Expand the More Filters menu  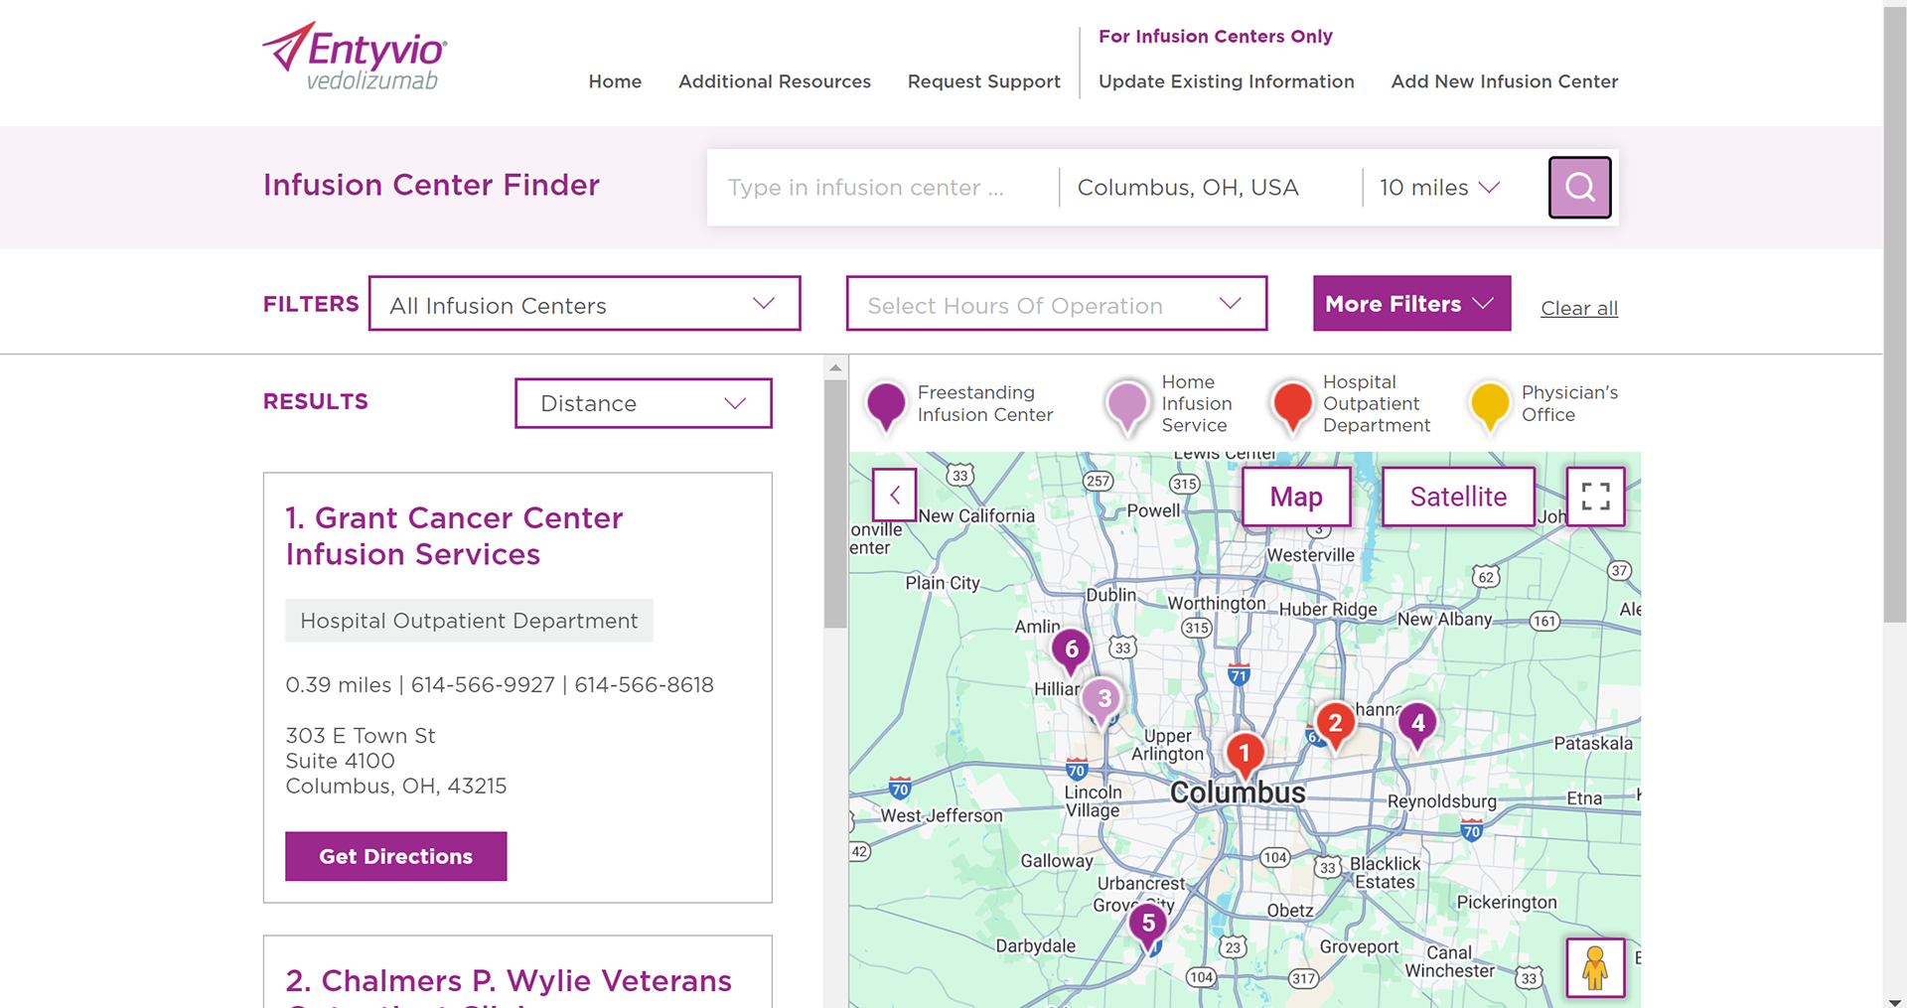1411,304
